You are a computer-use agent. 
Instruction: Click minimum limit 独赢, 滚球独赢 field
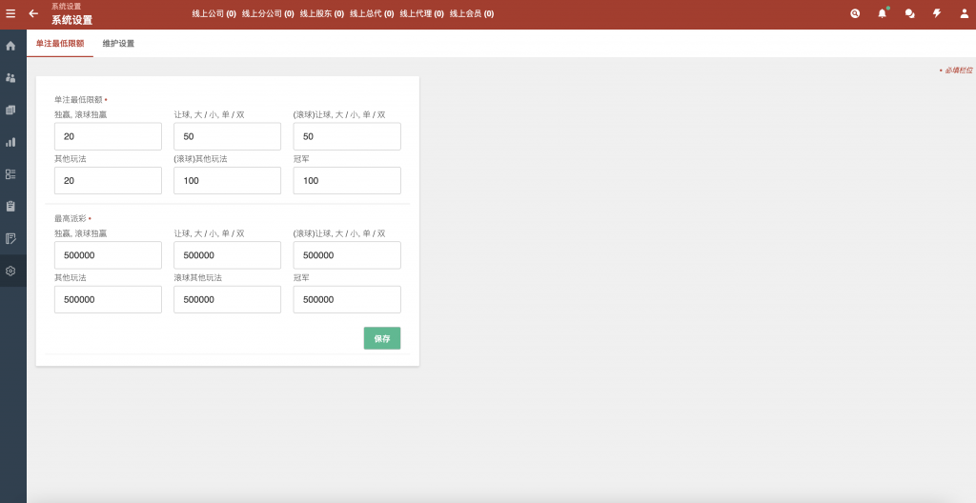point(108,136)
